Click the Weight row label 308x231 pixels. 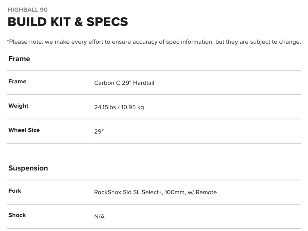tap(18, 106)
